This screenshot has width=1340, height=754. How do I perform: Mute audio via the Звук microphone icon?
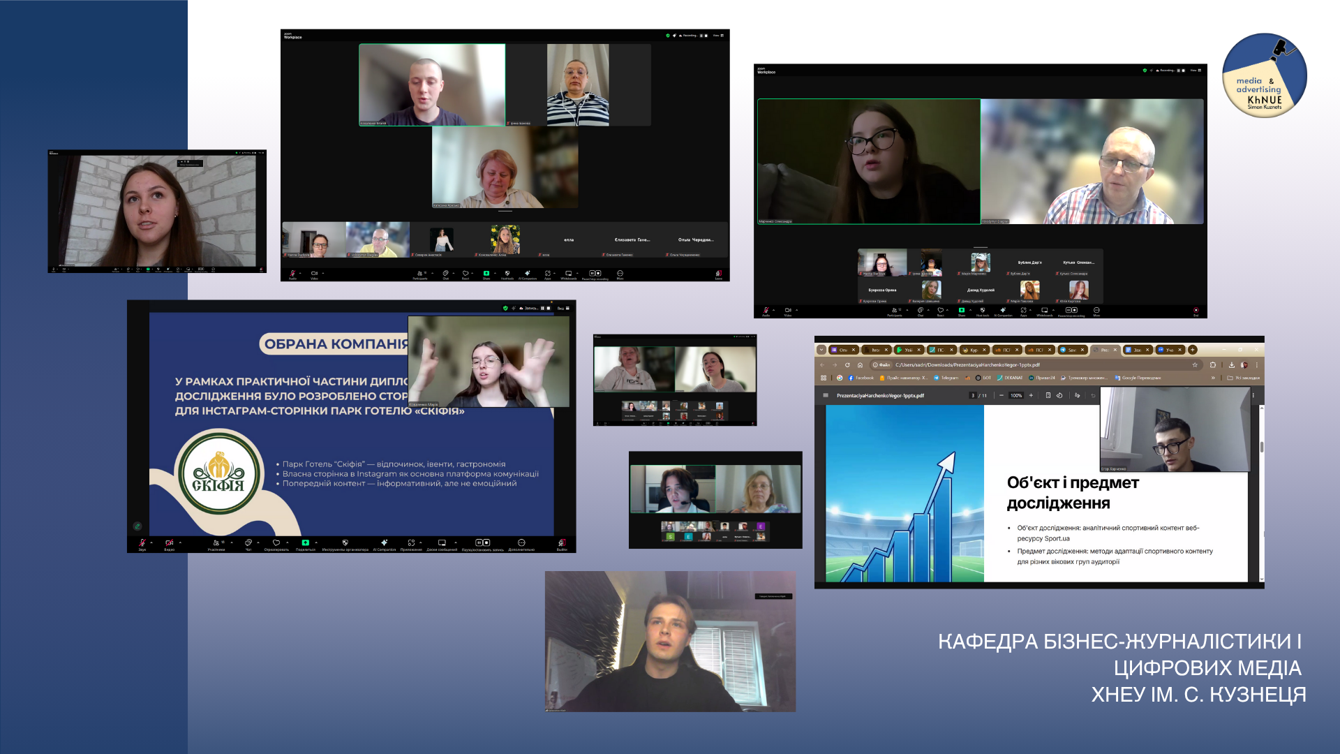(x=142, y=542)
